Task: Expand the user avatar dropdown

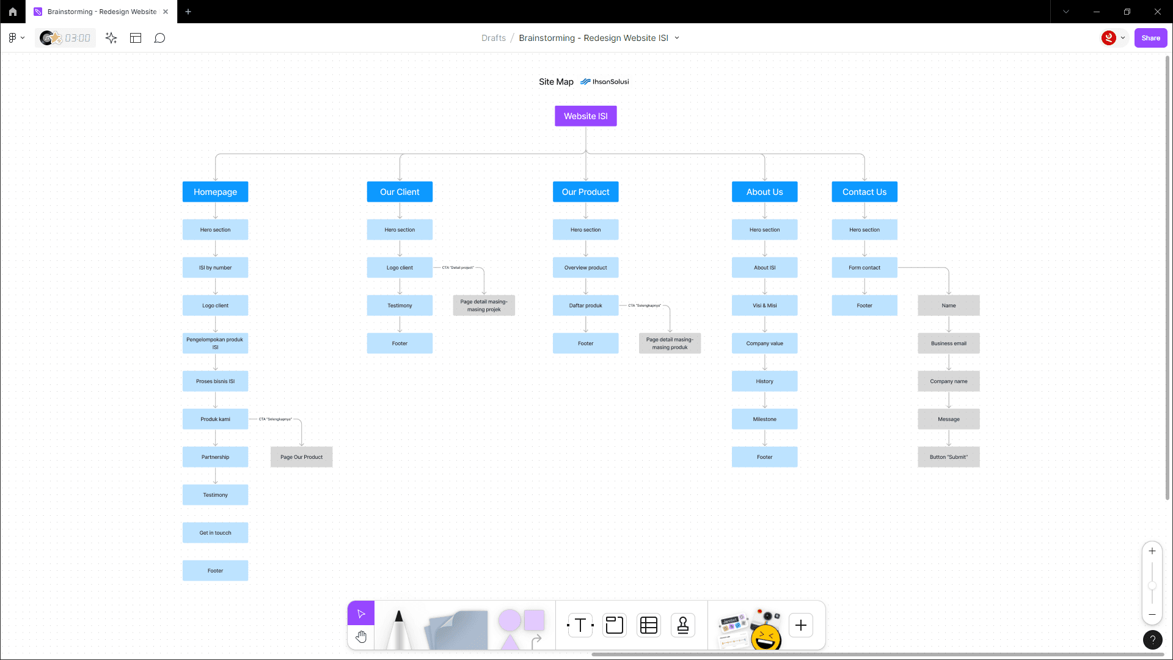Action: [x=1122, y=38]
